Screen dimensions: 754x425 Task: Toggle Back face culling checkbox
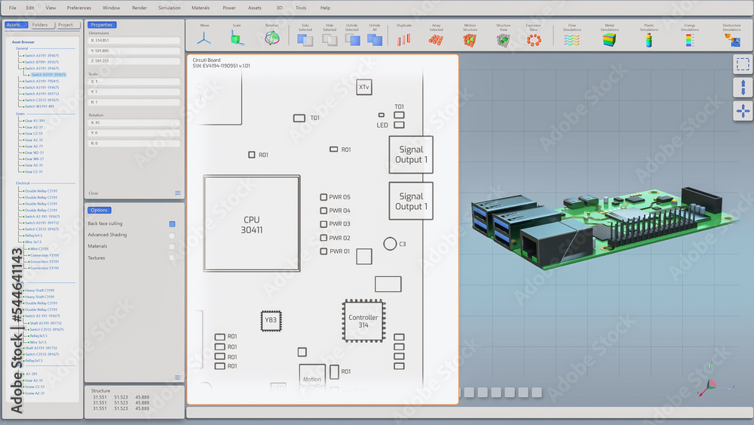[x=172, y=223]
